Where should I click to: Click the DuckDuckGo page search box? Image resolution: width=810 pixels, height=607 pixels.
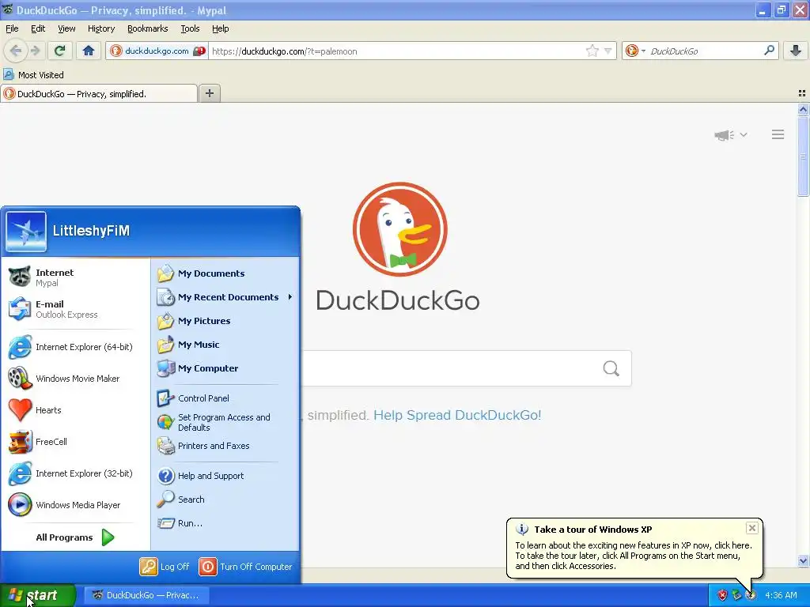coord(452,368)
